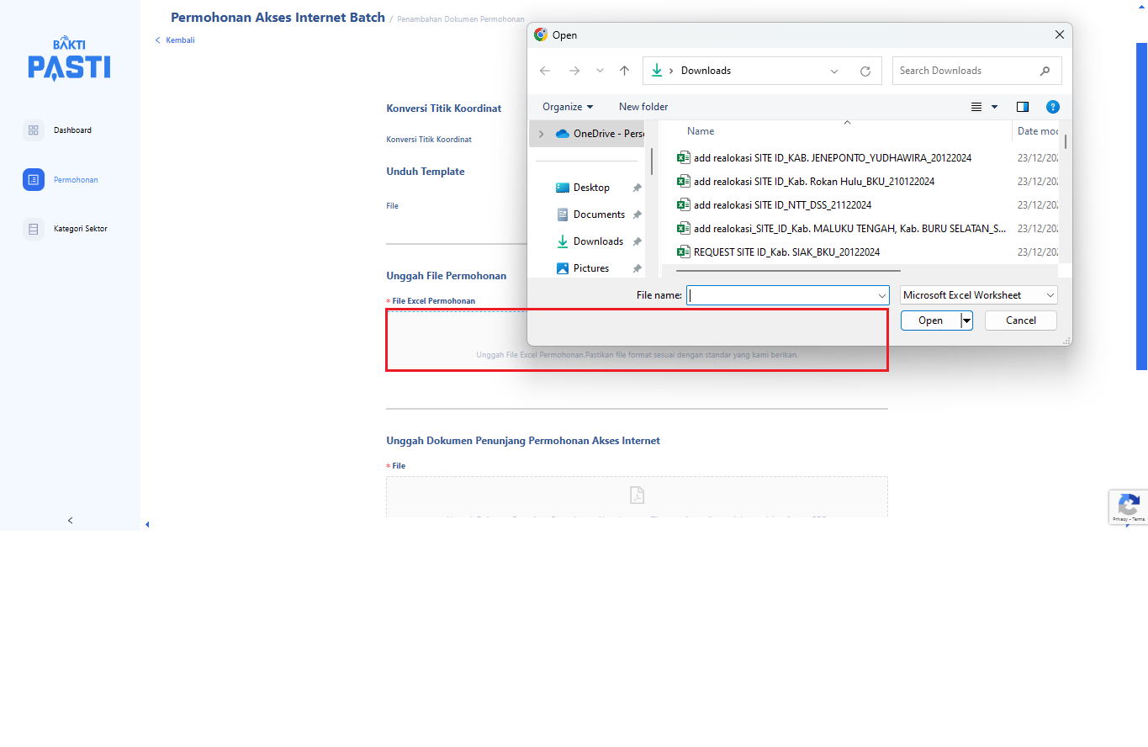Viewport: 1148px width, 747px height.
Task: Click the Up one level arrow
Action: coord(624,71)
